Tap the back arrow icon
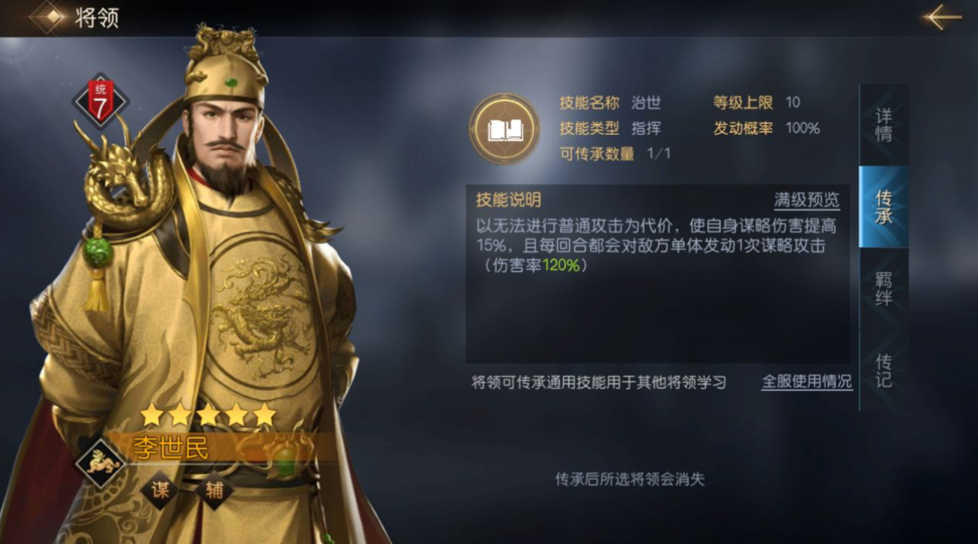978x544 pixels. pyautogui.click(x=943, y=16)
